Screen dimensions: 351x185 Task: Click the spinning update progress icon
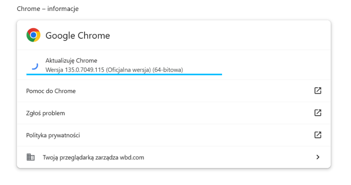35,66
